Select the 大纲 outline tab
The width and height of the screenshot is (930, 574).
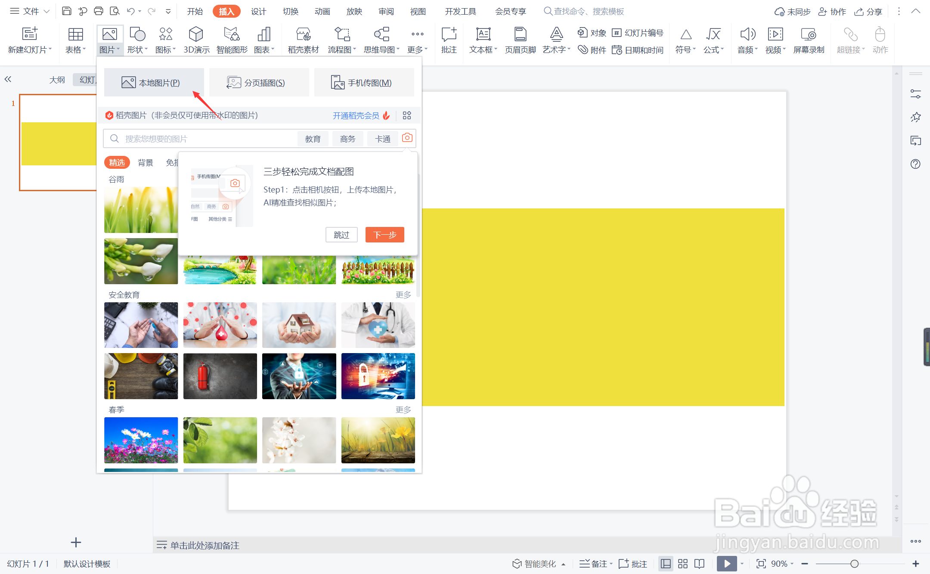pos(57,80)
